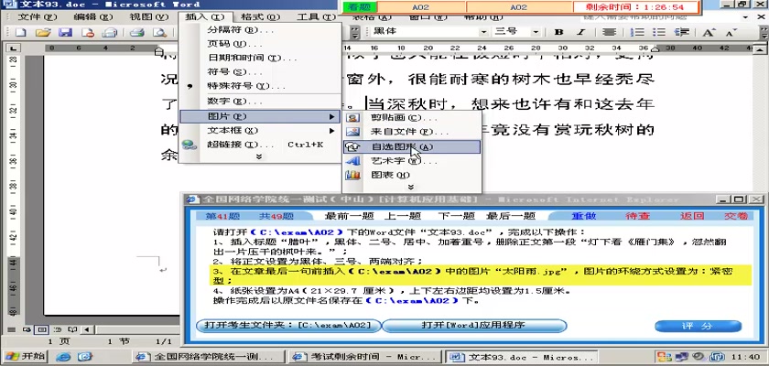This screenshot has width=769, height=366.
Task: Click the hyperlink globe icon in the Insert menu
Action: (189, 145)
